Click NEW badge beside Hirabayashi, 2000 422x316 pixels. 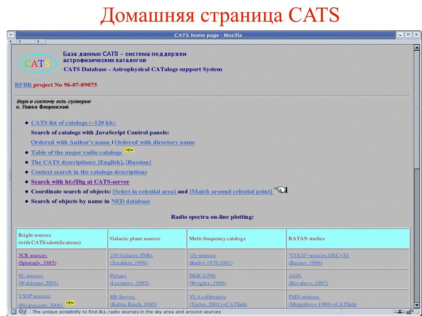70,302
